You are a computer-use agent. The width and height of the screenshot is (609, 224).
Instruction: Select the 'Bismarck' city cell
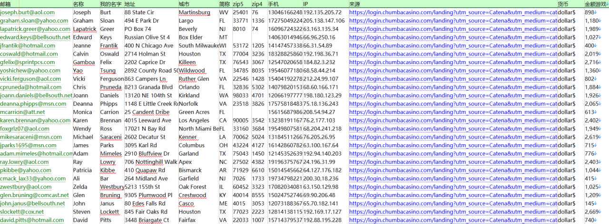point(190,170)
